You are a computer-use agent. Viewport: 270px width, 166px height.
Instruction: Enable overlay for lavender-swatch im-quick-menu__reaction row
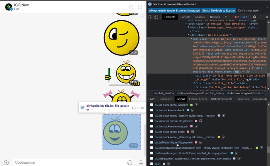coord(151,116)
